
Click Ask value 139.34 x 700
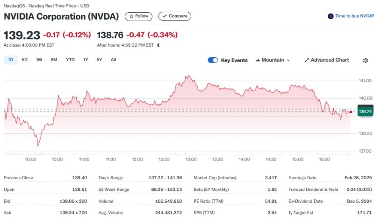coord(73,212)
